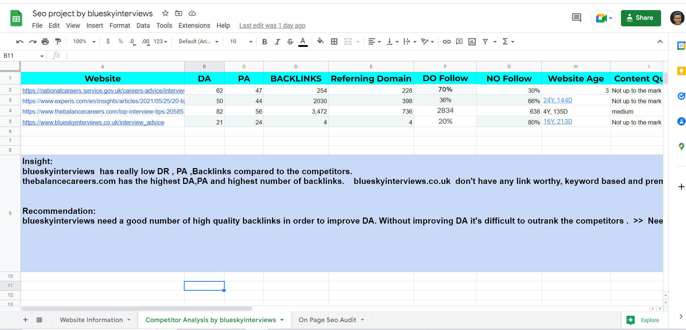The height and width of the screenshot is (330, 686).
Task: Click the Move to folder icon
Action: click(x=179, y=13)
